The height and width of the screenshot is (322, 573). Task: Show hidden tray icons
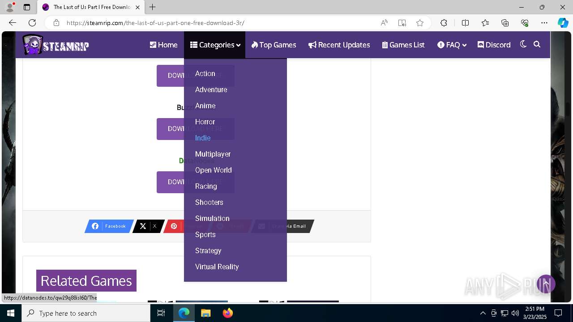tap(483, 313)
